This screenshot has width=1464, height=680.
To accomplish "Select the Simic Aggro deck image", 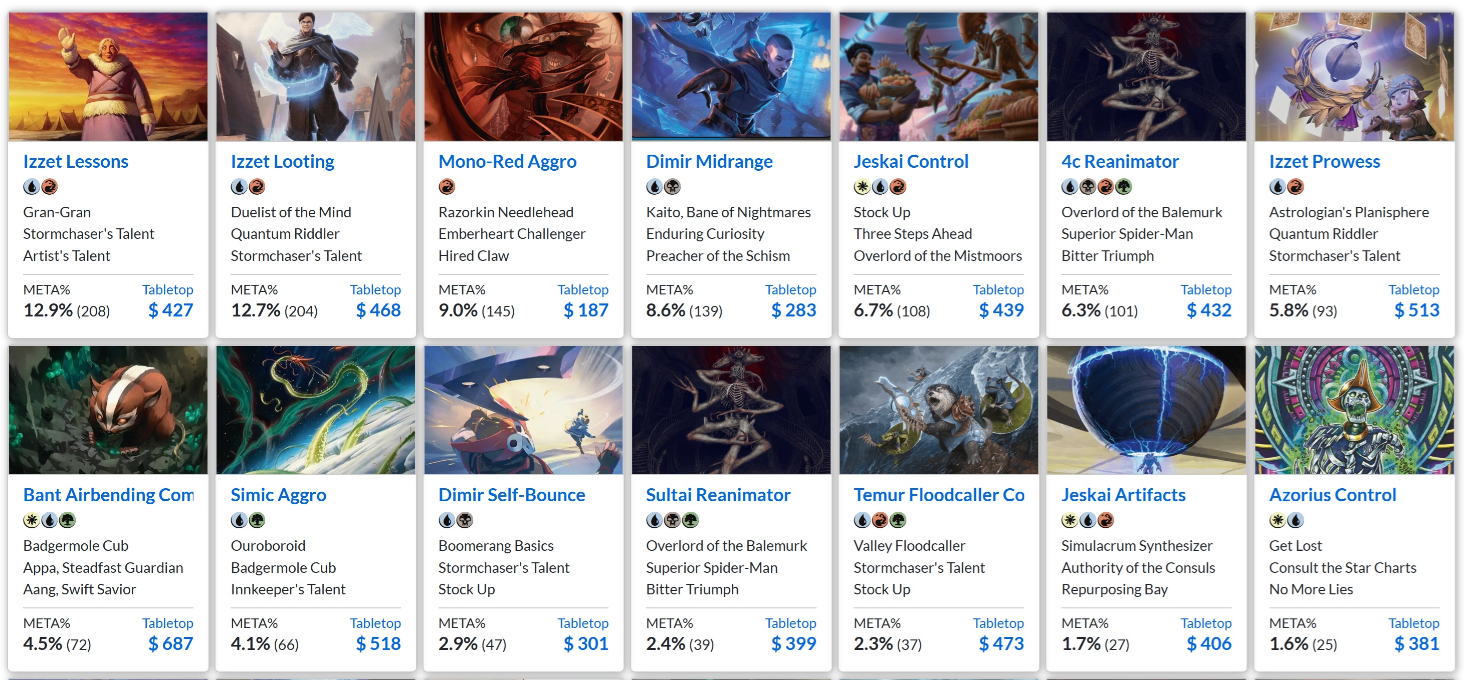I will coord(315,410).
